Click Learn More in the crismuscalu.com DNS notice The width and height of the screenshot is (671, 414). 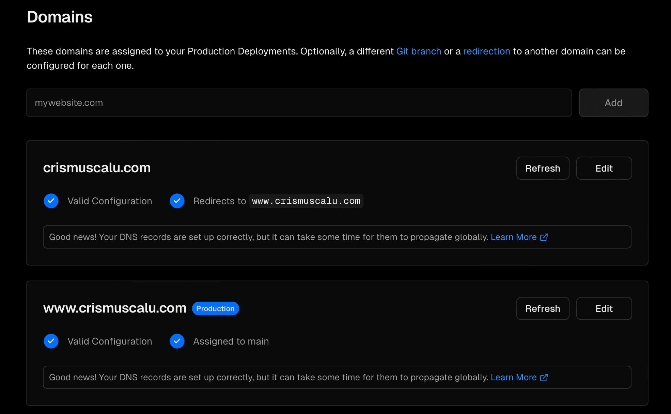pyautogui.click(x=514, y=237)
